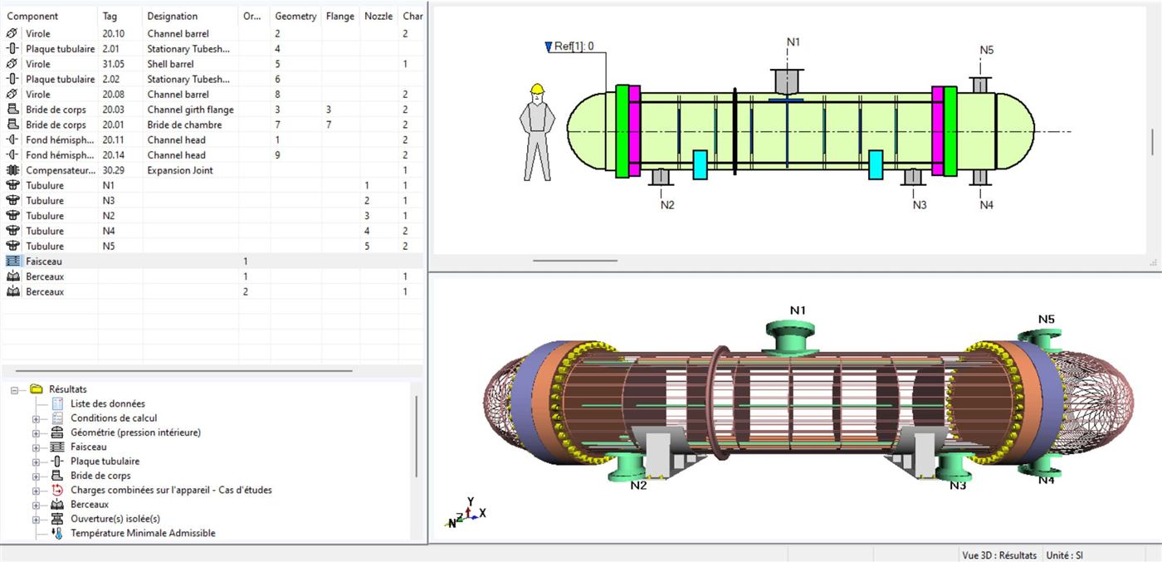Image resolution: width=1162 pixels, height=562 pixels.
Task: Click the XYZ axis triad in the 3D view
Action: coord(466,513)
